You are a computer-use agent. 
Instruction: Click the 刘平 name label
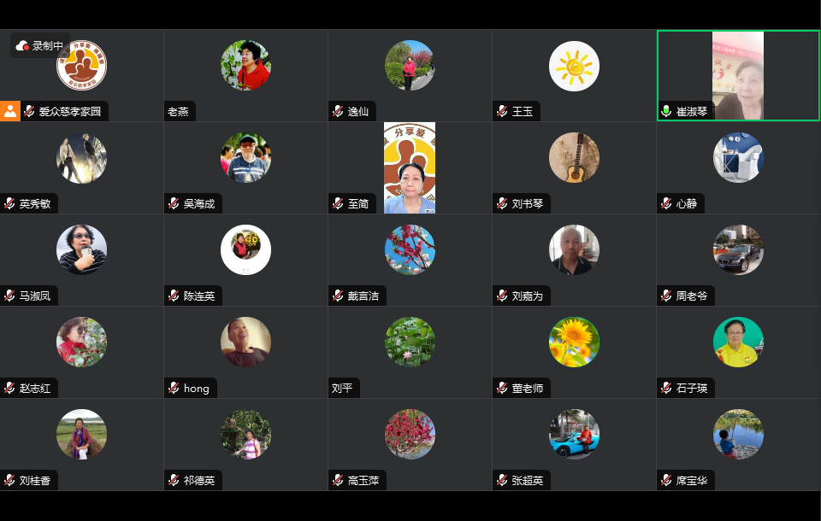342,388
